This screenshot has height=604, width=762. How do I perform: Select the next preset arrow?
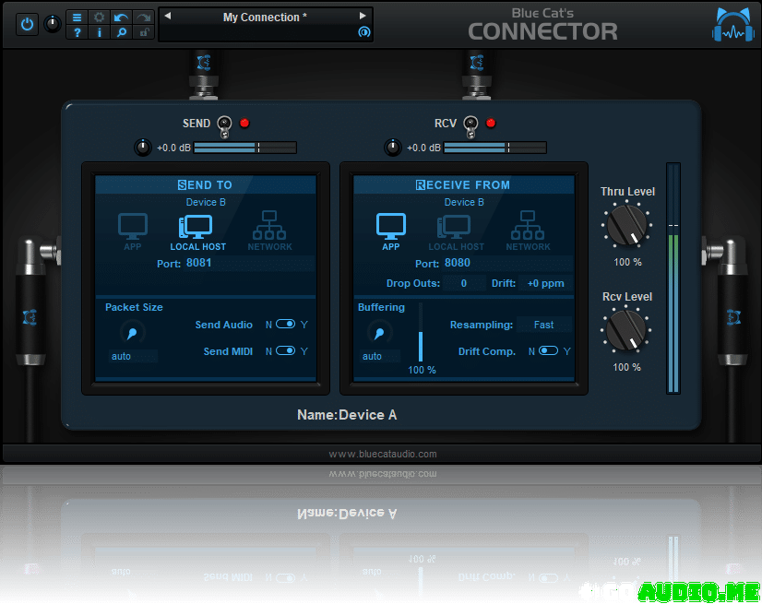[x=363, y=16]
